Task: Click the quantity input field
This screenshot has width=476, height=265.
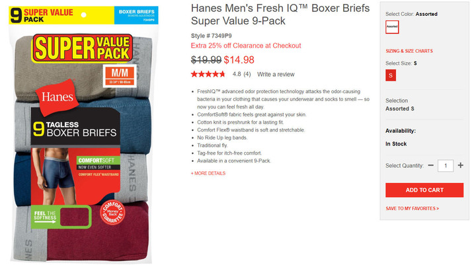Action: pos(446,166)
